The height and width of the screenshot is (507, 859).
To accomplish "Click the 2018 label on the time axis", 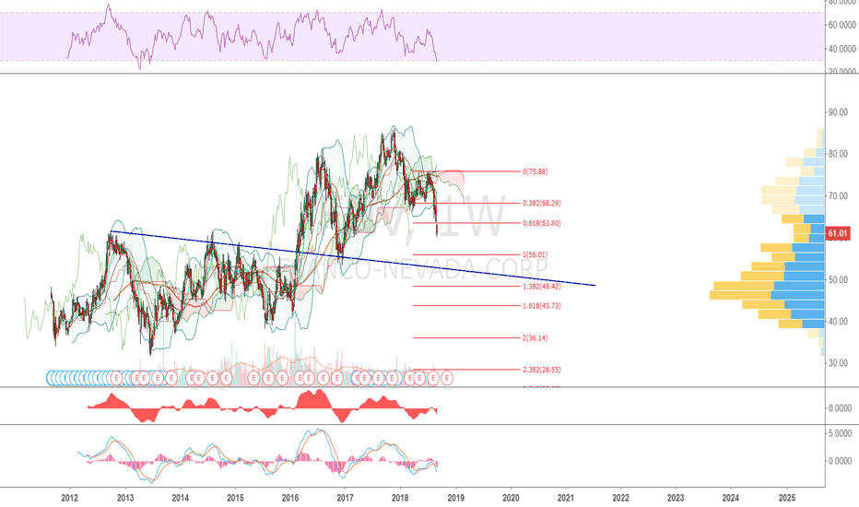I will [400, 498].
